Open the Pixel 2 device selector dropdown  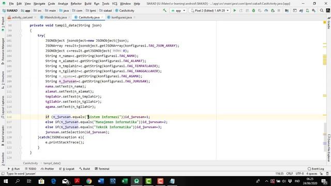click(209, 10)
